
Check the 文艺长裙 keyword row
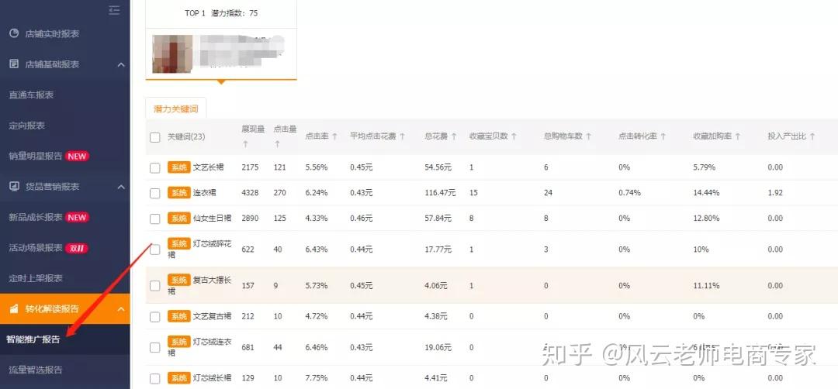tap(155, 168)
